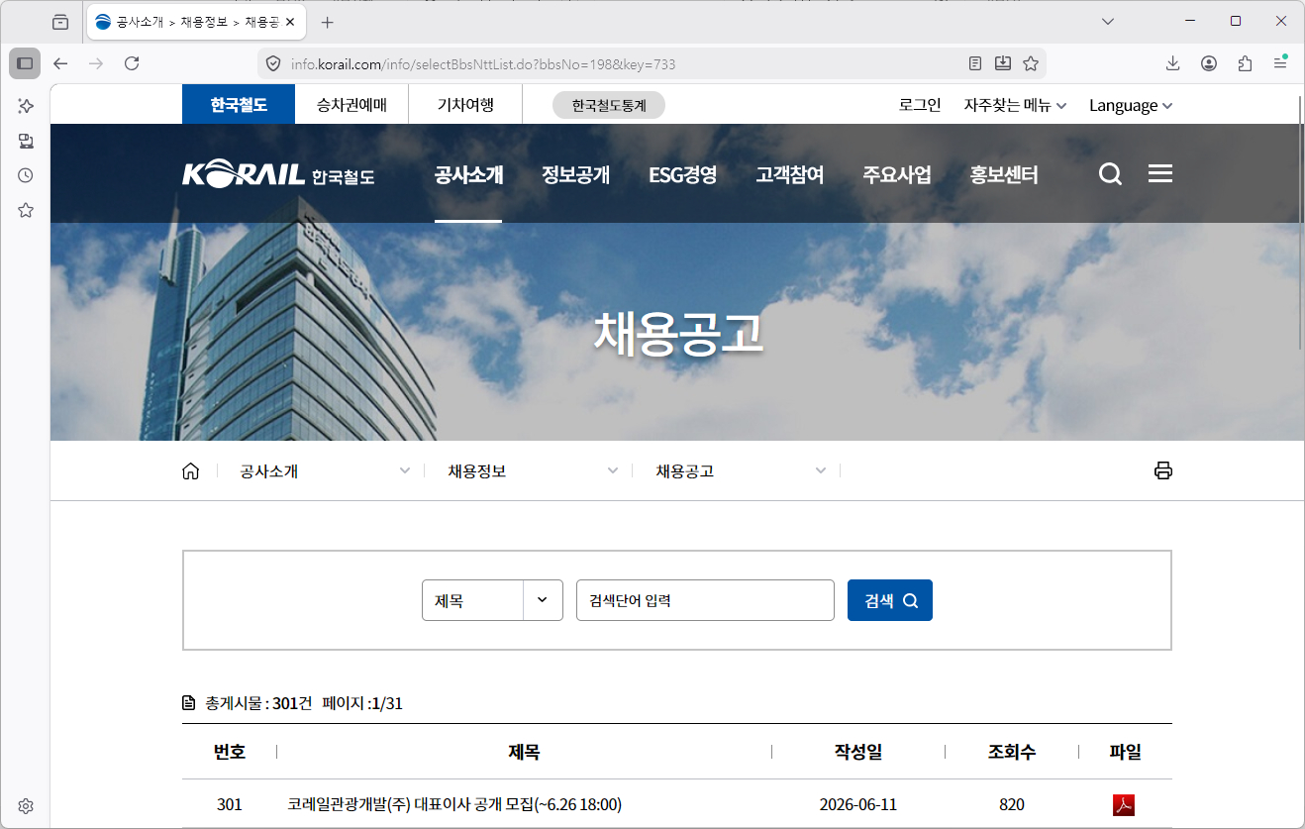Open AI chatbot sparkle icon in sidebar
The image size is (1305, 829).
point(26,106)
